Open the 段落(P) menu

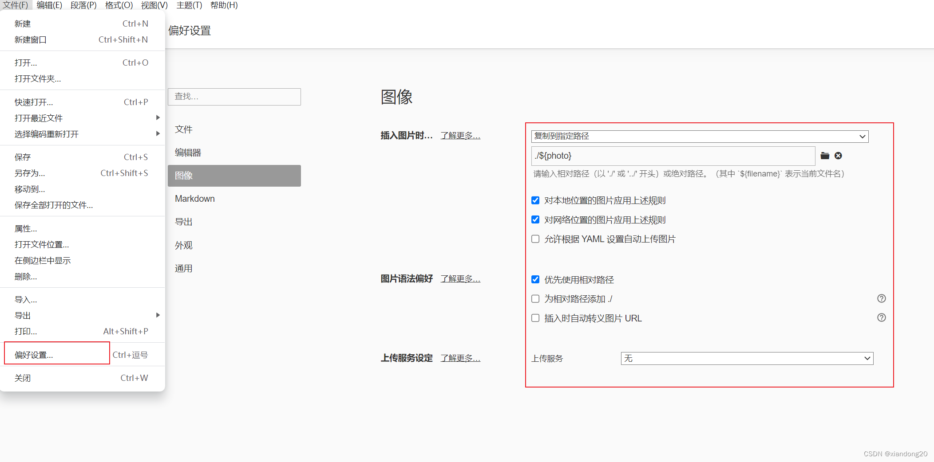(x=83, y=5)
